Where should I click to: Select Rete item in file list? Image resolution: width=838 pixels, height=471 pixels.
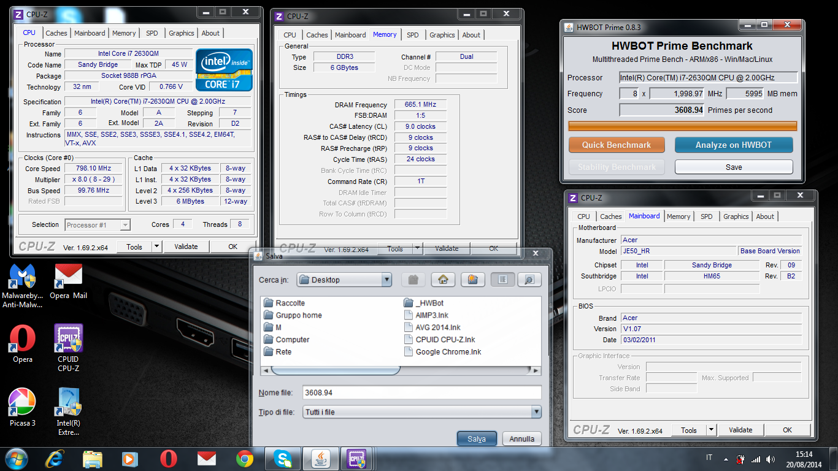277,352
